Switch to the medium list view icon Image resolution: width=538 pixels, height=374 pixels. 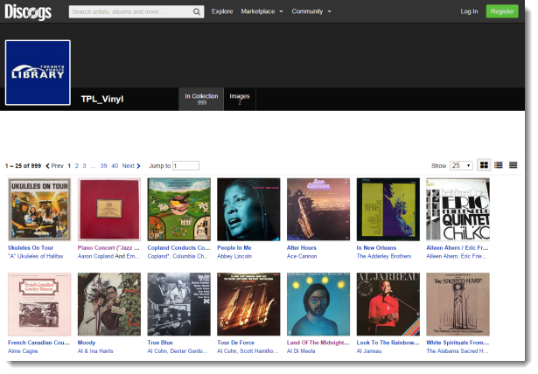pyautogui.click(x=499, y=165)
